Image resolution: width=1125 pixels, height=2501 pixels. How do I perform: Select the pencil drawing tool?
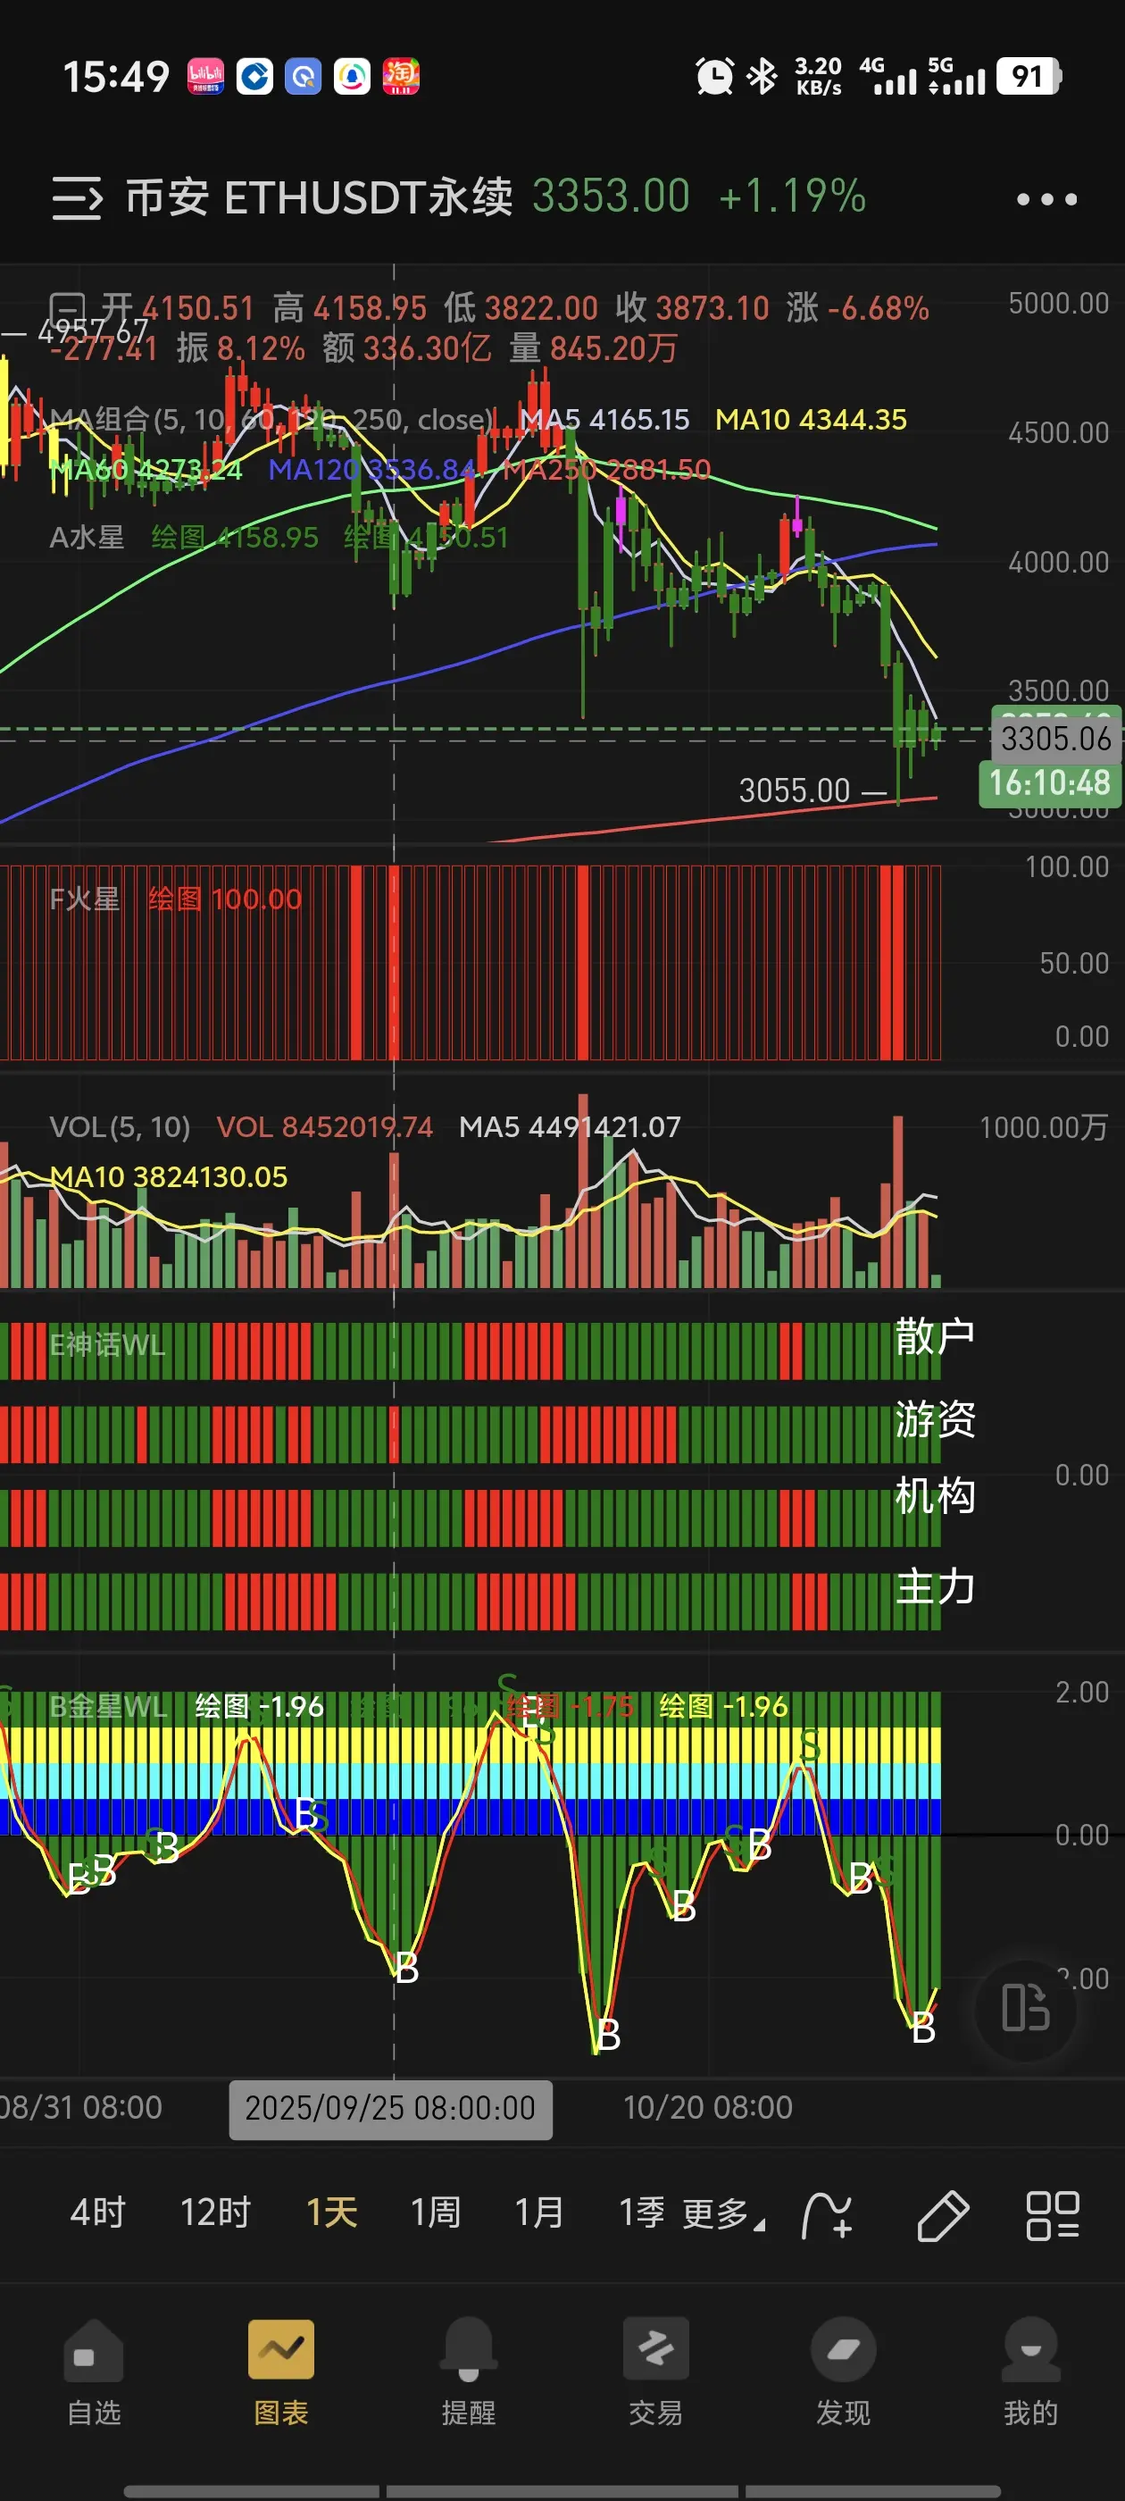coord(943,2214)
